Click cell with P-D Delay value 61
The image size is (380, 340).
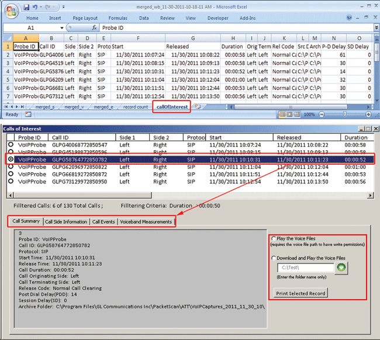pos(334,55)
